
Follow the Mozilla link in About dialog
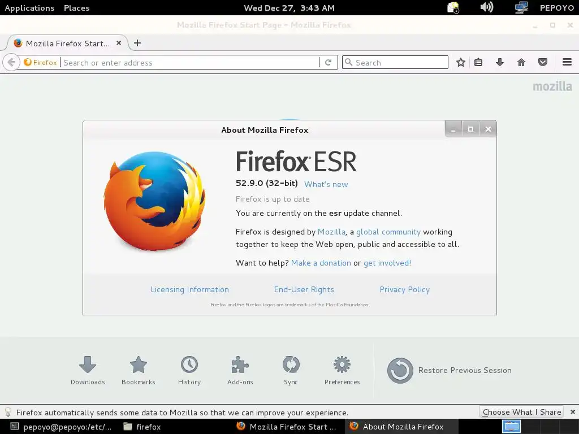tap(331, 232)
